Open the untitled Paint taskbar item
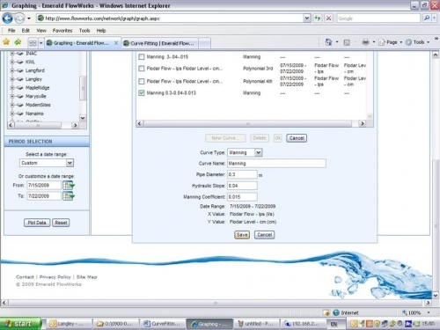 256,324
